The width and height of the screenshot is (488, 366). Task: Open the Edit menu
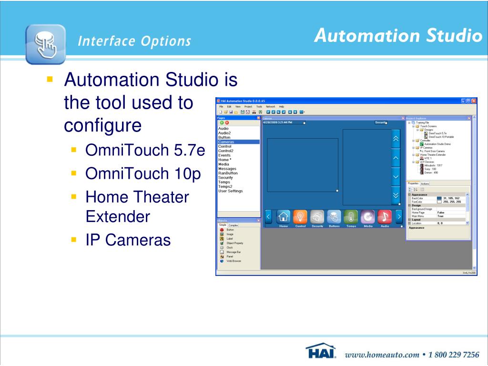[229, 106]
